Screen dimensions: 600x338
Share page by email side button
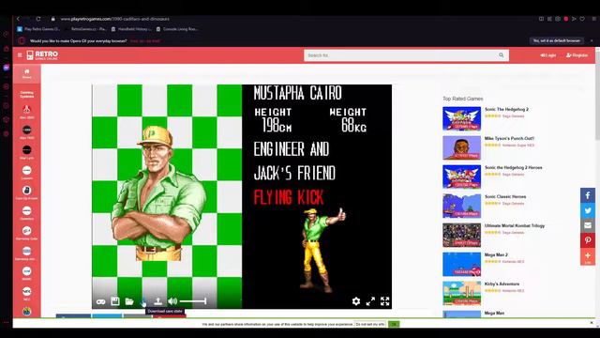[588, 225]
